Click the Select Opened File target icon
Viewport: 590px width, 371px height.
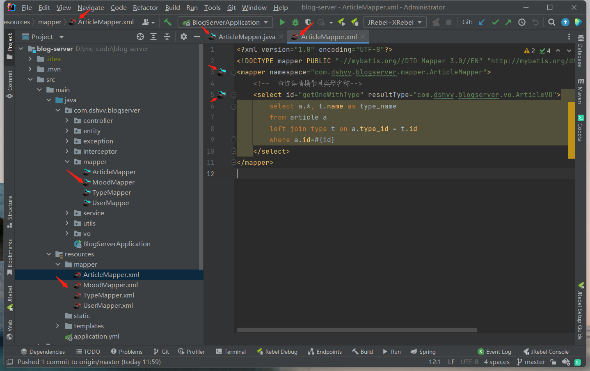(x=140, y=37)
